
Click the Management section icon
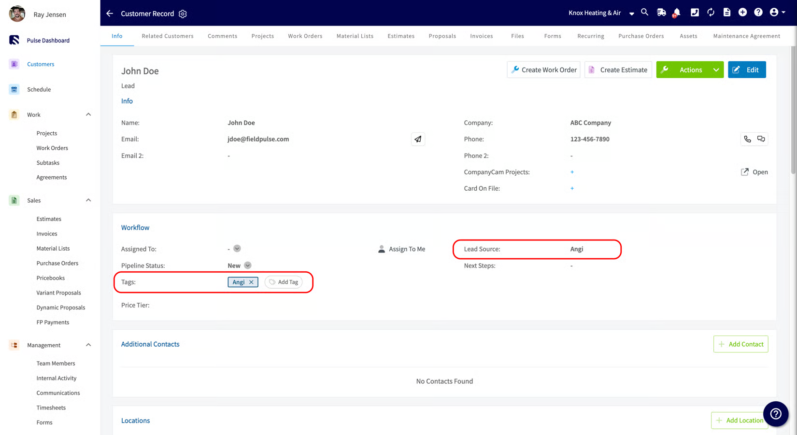click(14, 345)
